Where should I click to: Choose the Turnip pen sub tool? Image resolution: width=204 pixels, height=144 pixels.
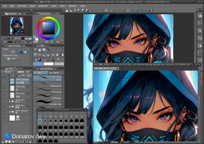point(47,91)
